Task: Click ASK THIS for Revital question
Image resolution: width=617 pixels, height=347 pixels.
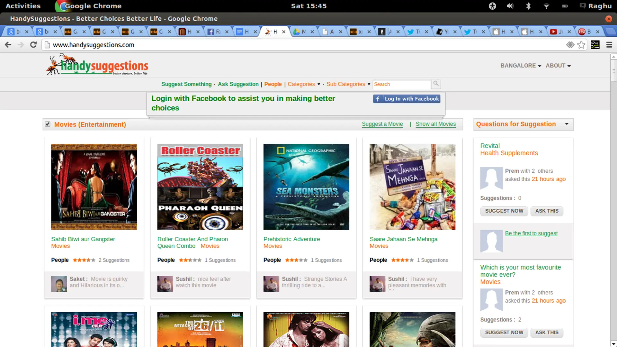Action: (547, 211)
